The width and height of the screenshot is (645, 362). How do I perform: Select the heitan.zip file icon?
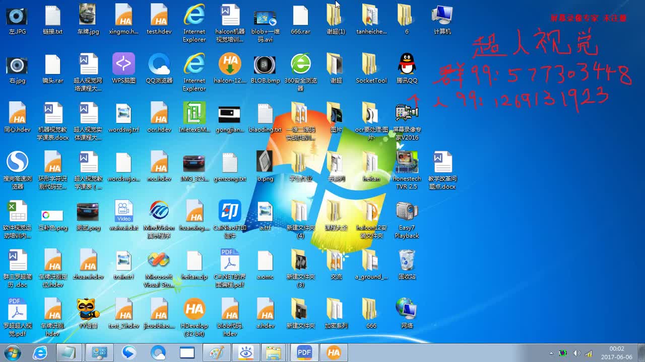point(195,264)
